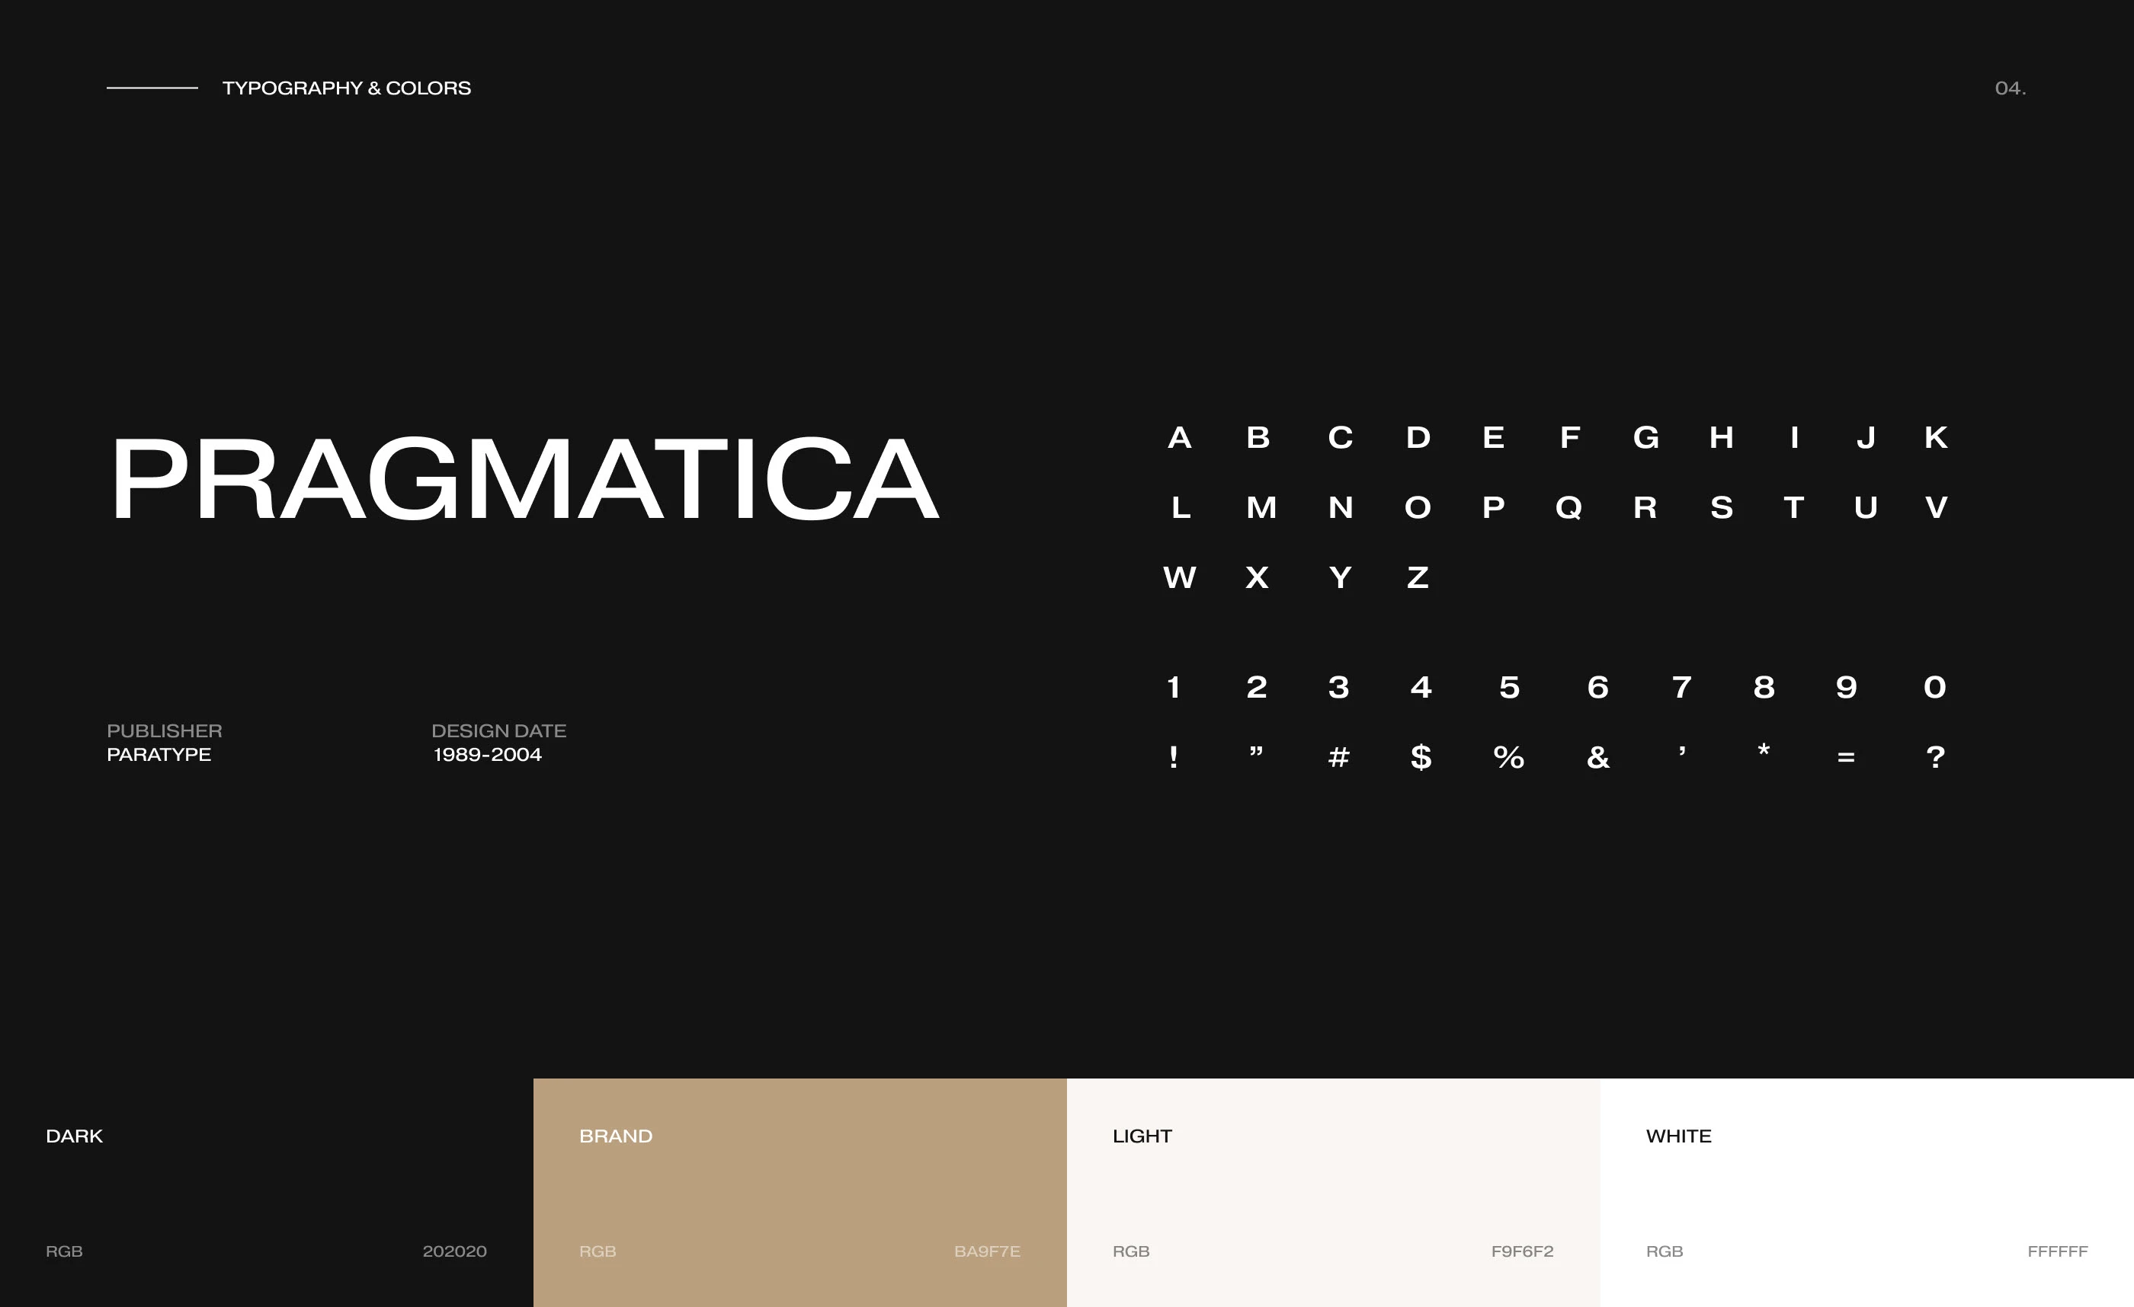Click the DARK color swatch
The height and width of the screenshot is (1307, 2134).
coord(266,1192)
